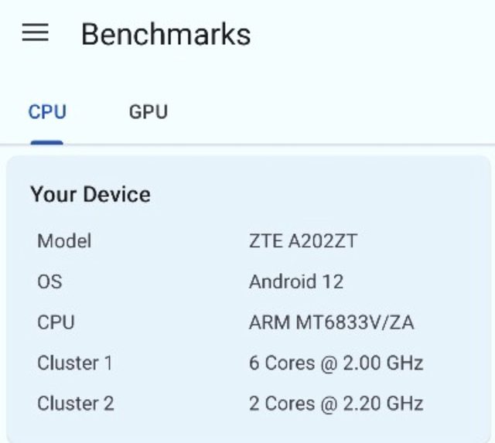495x443 pixels.
Task: Select the OS row label
Action: (x=49, y=281)
